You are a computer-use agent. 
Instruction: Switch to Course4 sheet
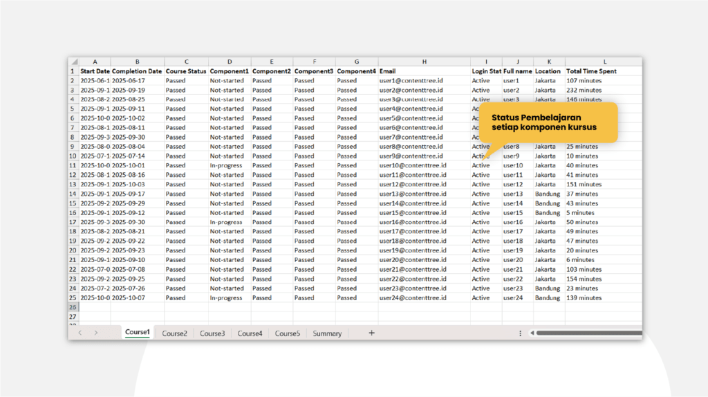250,333
